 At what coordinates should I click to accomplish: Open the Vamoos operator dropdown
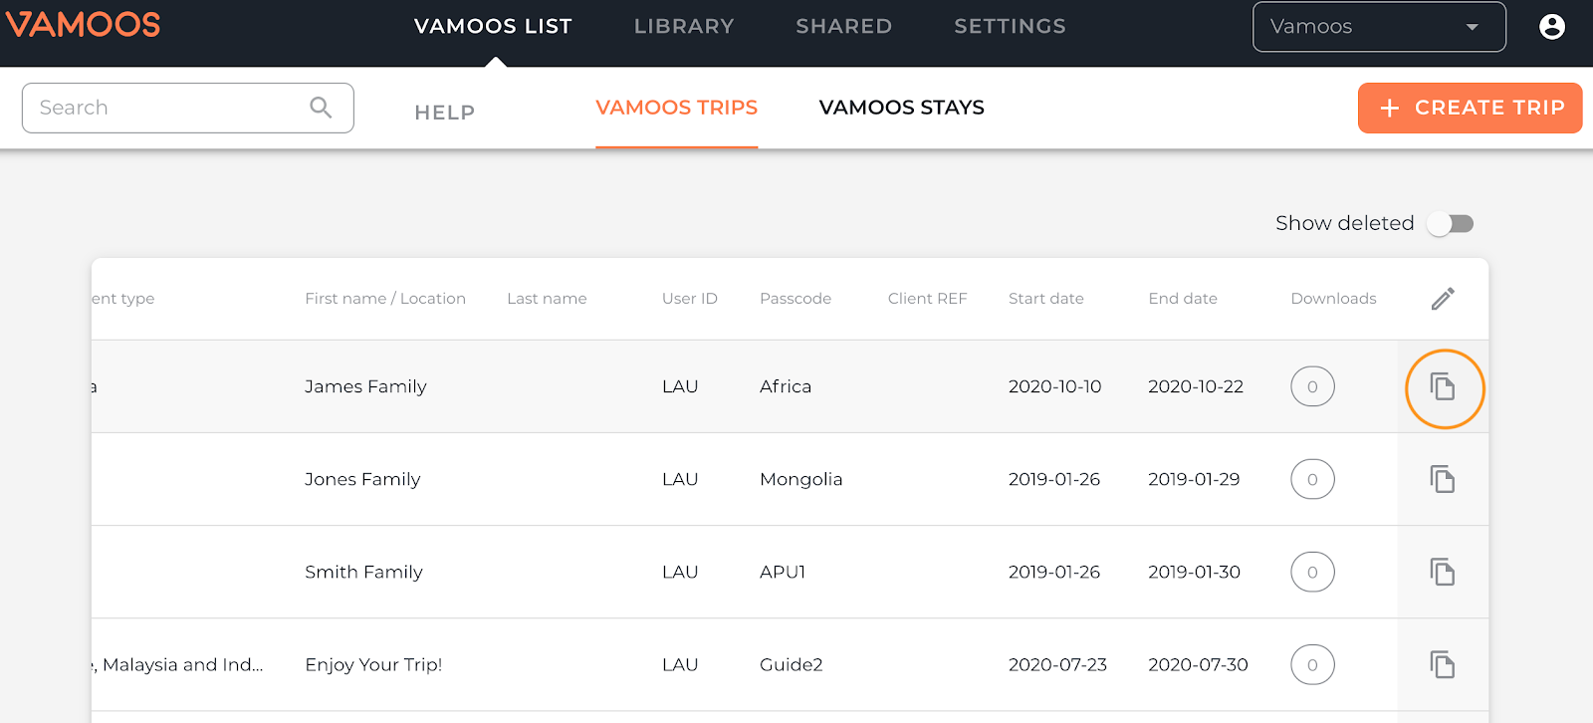[x=1379, y=27]
